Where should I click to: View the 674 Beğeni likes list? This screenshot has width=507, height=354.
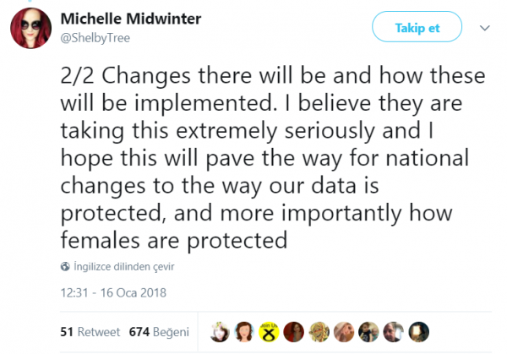[x=159, y=332]
